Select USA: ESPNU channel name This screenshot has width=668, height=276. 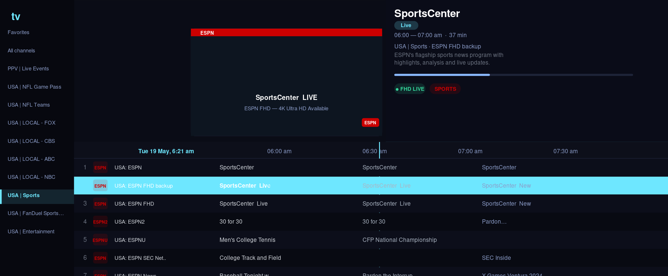point(130,240)
